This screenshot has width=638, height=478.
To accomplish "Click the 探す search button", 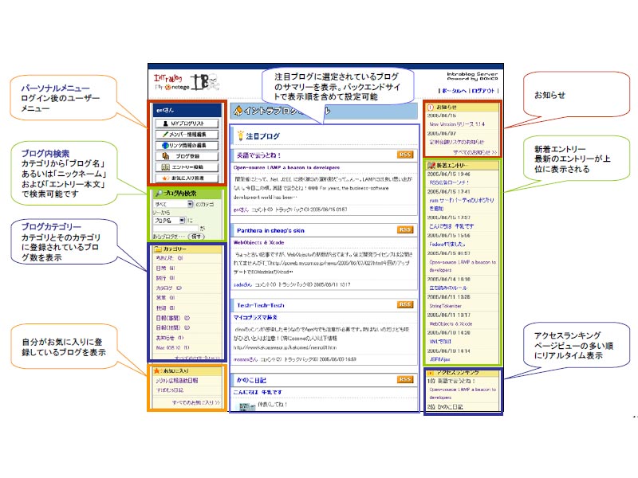I will coord(196,236).
